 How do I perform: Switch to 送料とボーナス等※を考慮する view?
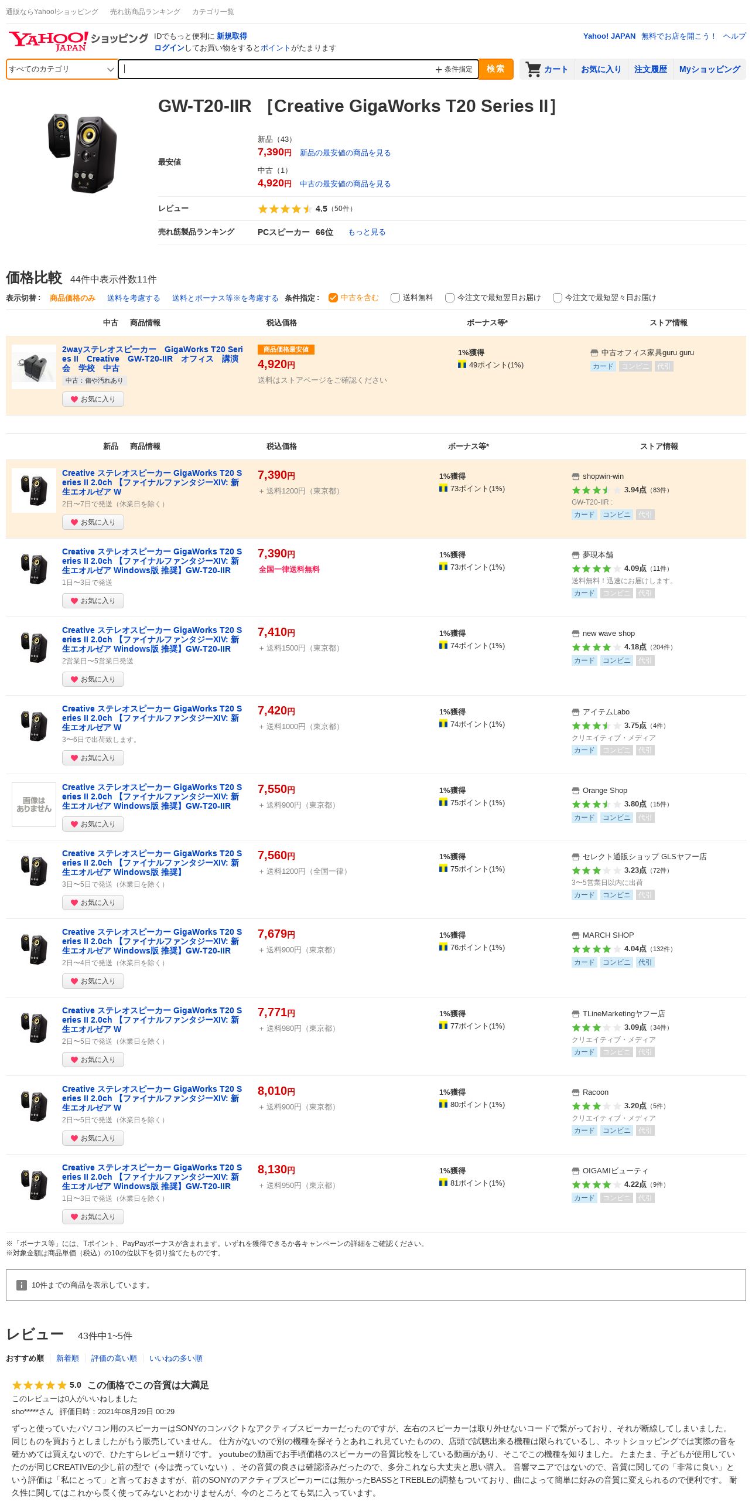click(225, 298)
